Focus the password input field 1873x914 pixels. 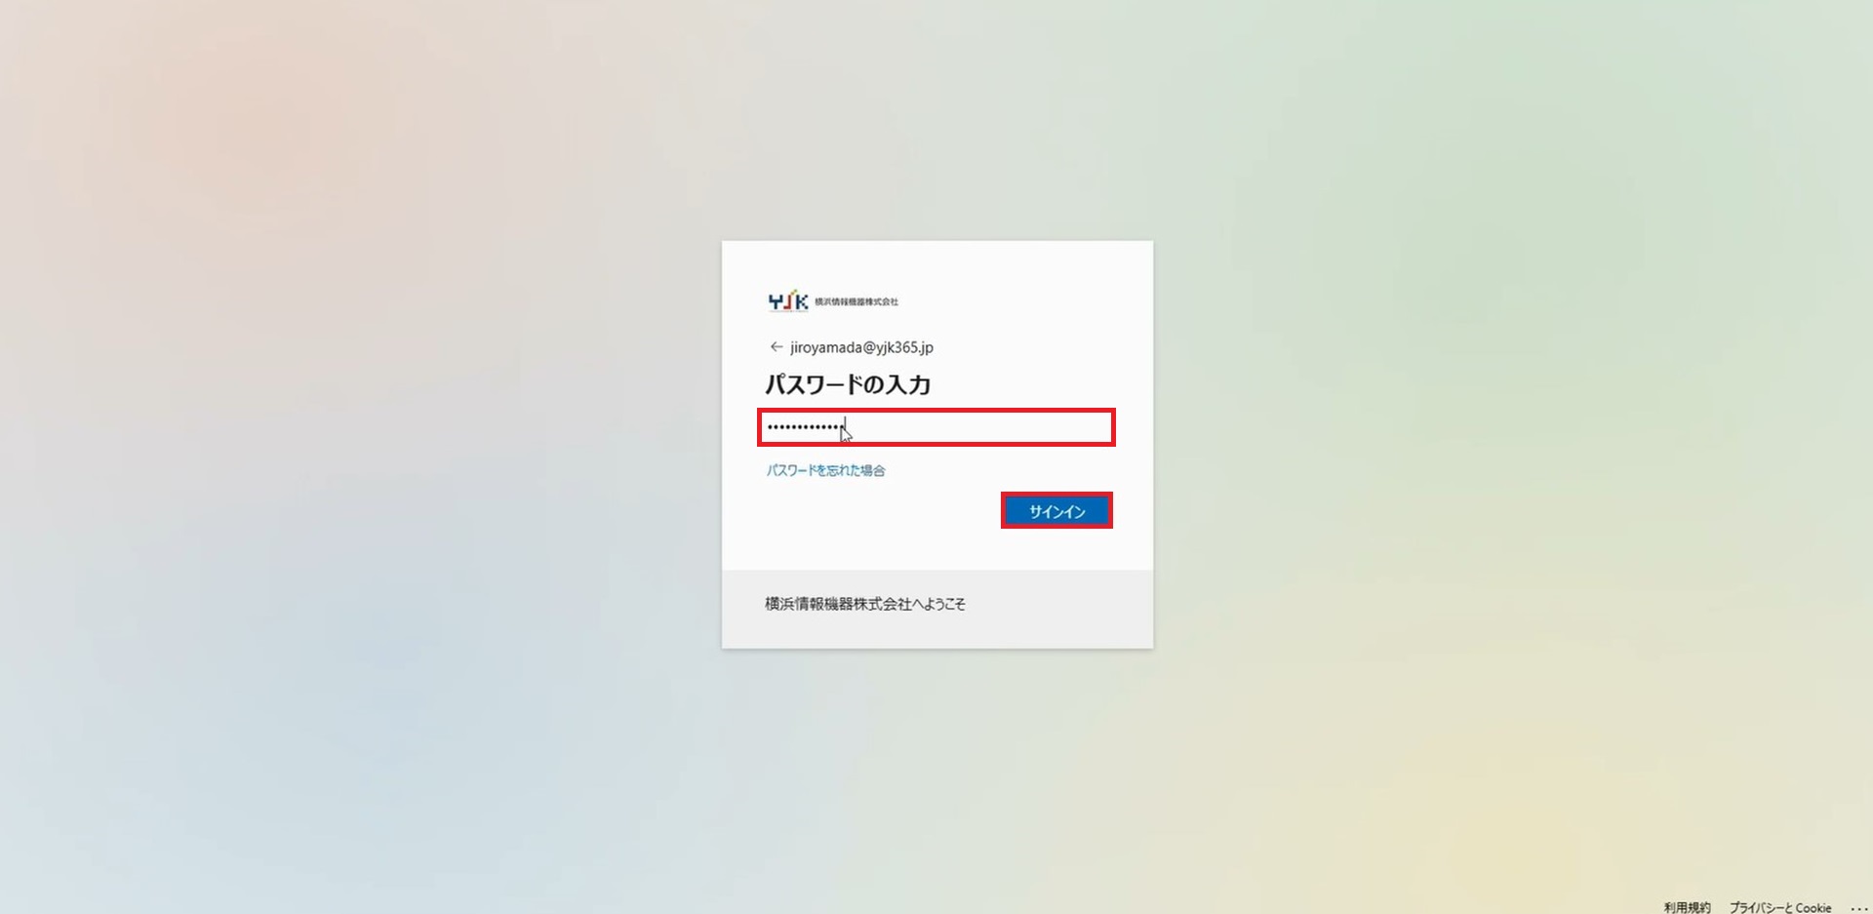(936, 427)
